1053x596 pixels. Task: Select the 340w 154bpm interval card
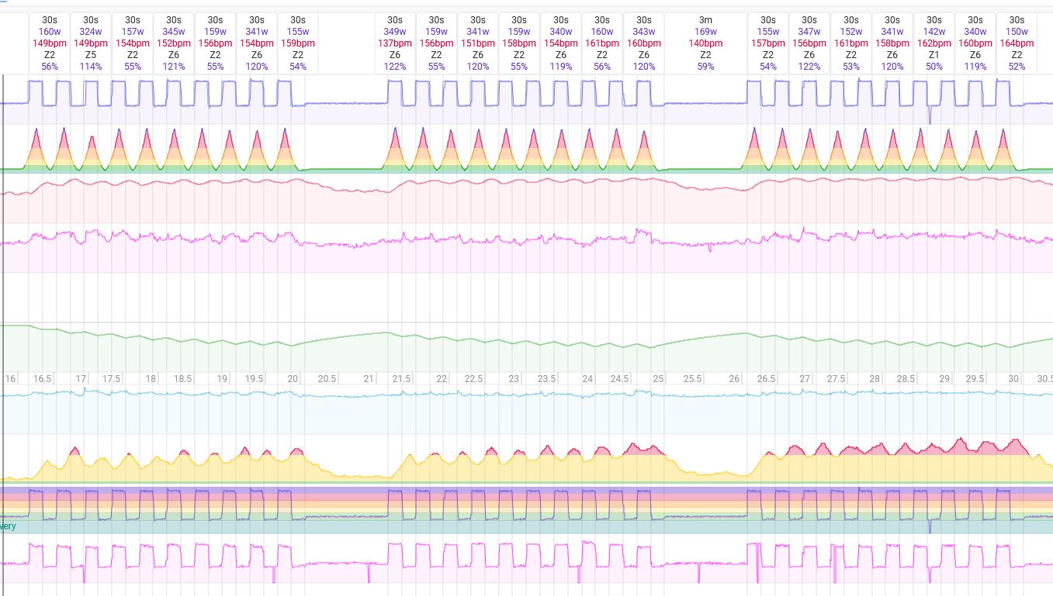(x=561, y=43)
